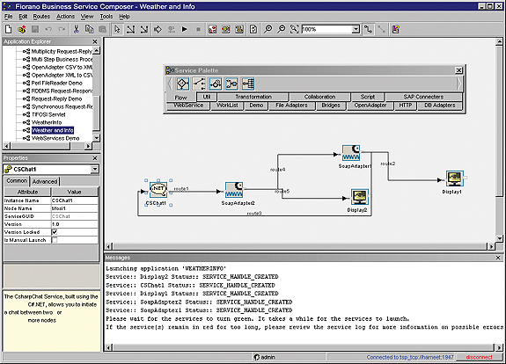Select Request-Reply Demo tree item
506x364 pixels.
[x=56, y=99]
